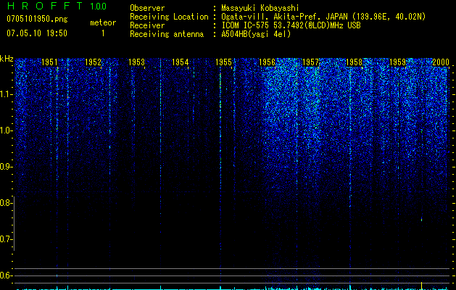Click the 2000 time marker
The height and width of the screenshot is (290, 456).
click(441, 62)
